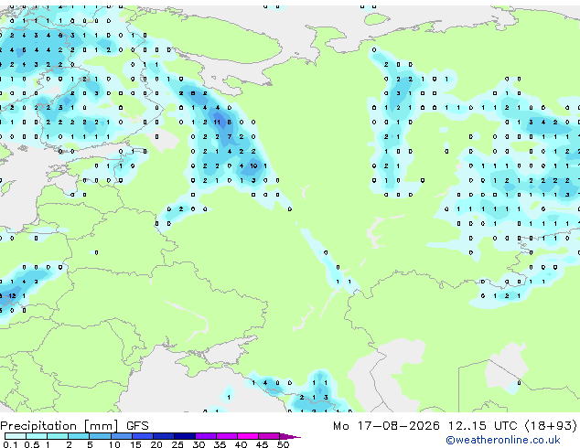The width and height of the screenshot is (580, 448).
Task: Select the legend swatch between 5 and 10
Action: (x=100, y=436)
